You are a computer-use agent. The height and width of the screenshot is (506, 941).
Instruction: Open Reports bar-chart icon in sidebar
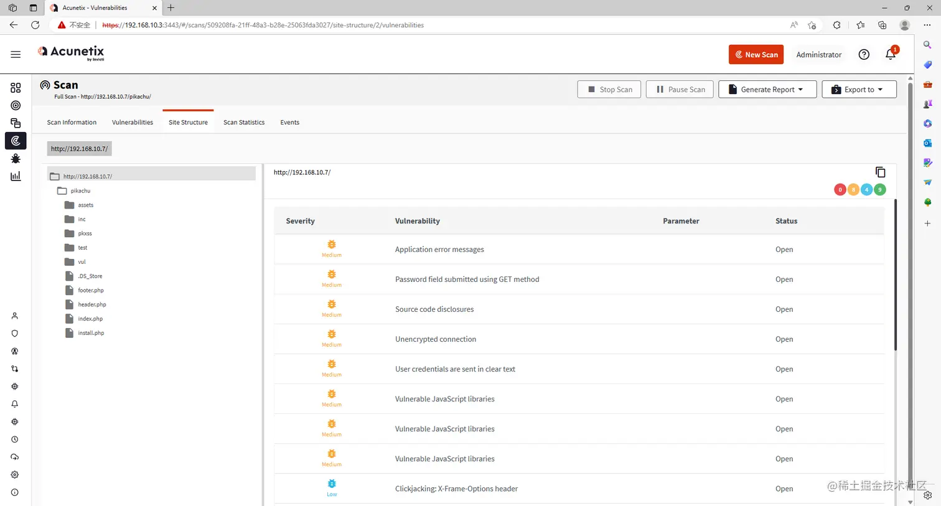pos(16,176)
